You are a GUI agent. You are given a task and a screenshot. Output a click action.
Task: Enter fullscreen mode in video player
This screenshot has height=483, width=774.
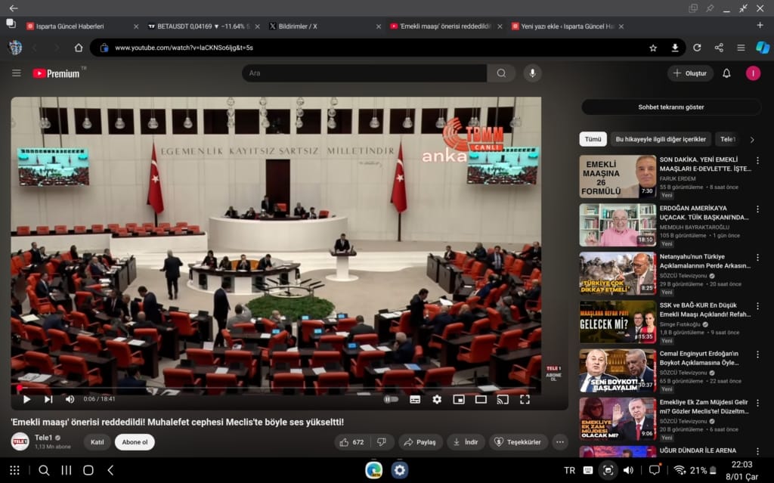[525, 399]
